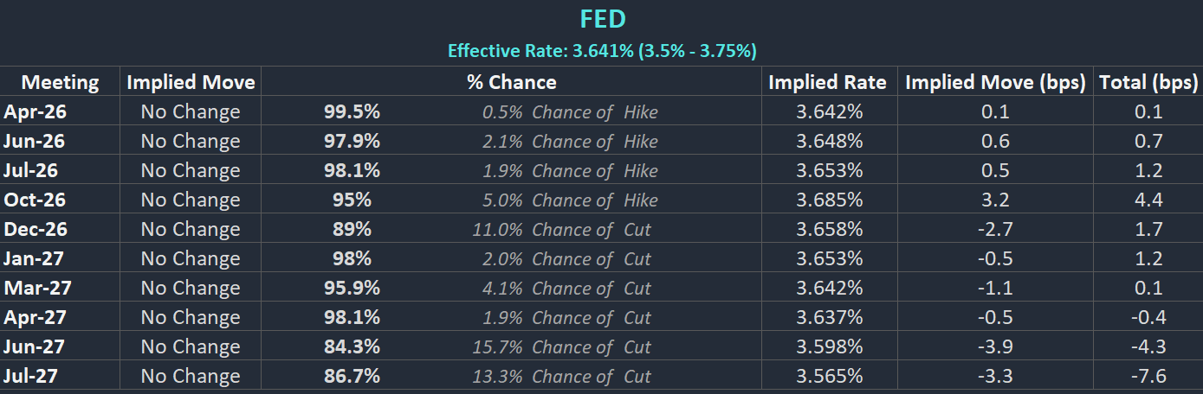Click the 5.0% Chance of Hike text
The height and width of the screenshot is (394, 1203).
pos(569,200)
